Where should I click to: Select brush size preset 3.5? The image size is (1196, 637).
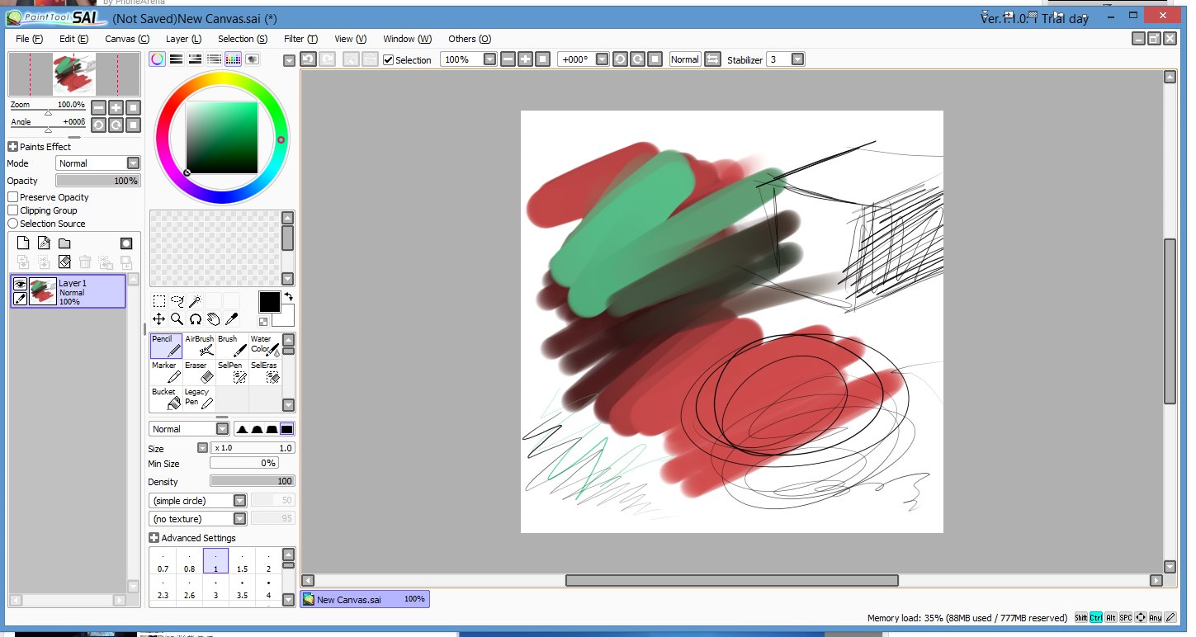242,589
